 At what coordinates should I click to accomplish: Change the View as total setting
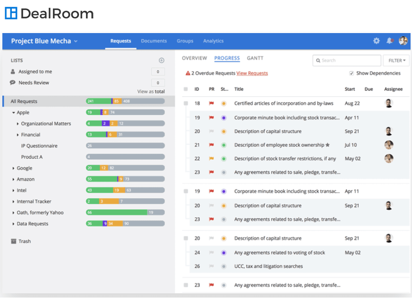(x=151, y=91)
